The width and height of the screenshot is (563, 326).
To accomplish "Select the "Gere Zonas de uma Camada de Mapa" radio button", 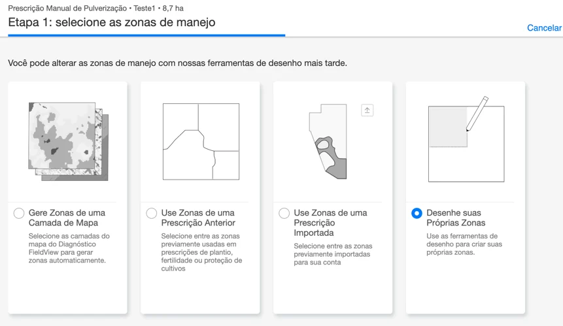I will [19, 213].
